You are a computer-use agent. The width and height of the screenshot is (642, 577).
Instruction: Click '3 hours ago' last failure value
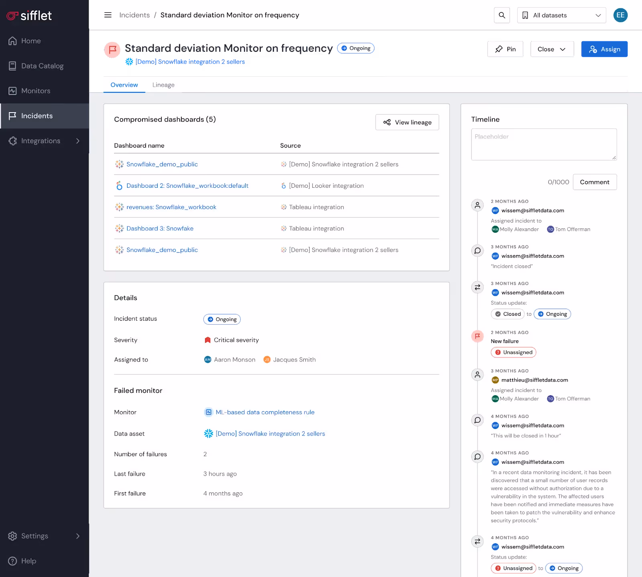220,474
